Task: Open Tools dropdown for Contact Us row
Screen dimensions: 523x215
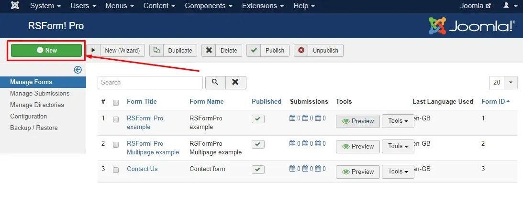Action: 398,172
